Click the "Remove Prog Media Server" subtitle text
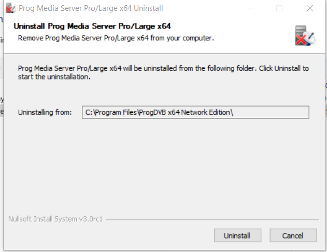Image resolution: width=327 pixels, height=252 pixels. click(x=116, y=38)
